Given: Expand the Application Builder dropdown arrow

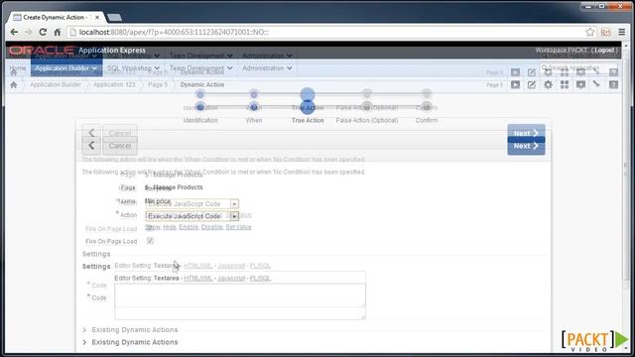Looking at the screenshot, I should pyautogui.click(x=95, y=68).
